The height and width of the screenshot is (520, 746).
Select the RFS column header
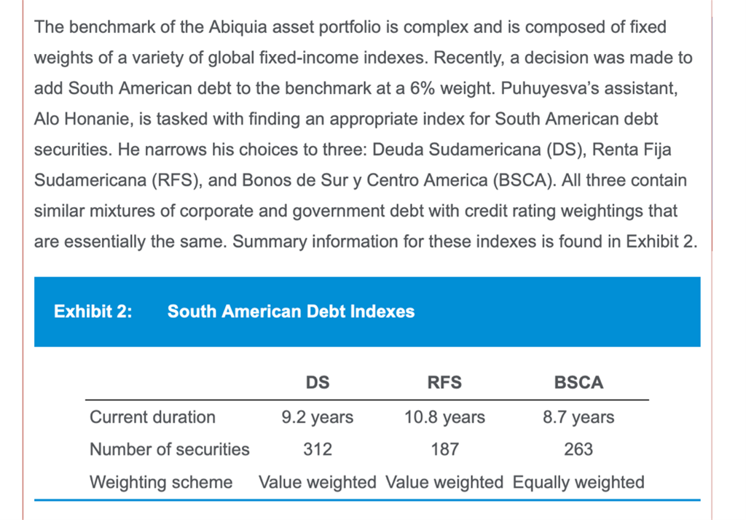444,382
